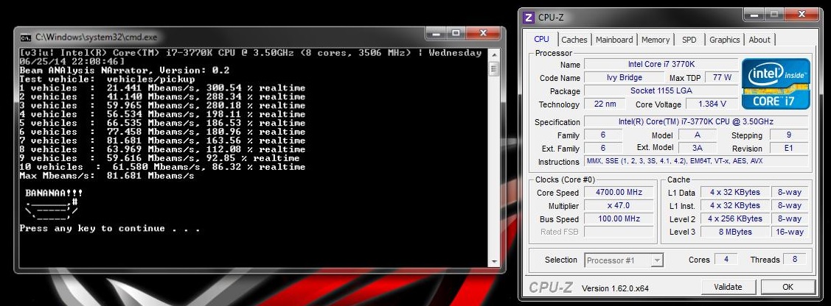831x306 pixels.
Task: Click the '10 vehicles : 61.580 Mbeams/s' line
Action: 162,167
